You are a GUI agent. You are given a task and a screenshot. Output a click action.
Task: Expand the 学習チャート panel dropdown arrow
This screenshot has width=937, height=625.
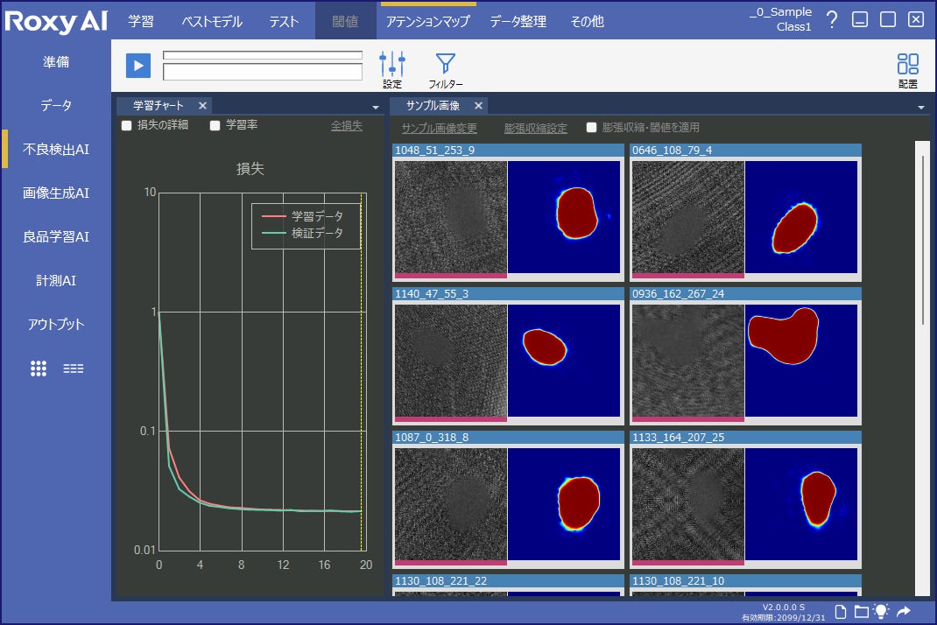click(x=376, y=107)
